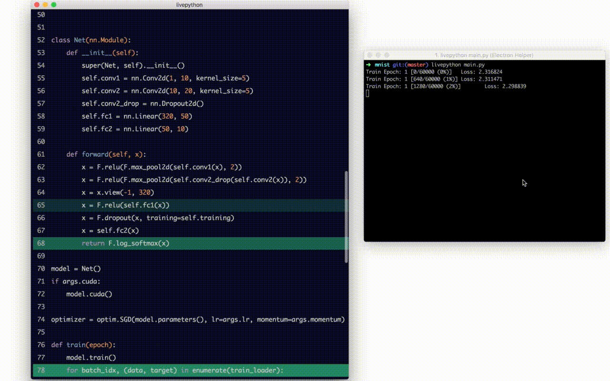Click the self.conv2 = nn.Conv2d line
This screenshot has width=610, height=381.
click(x=167, y=91)
